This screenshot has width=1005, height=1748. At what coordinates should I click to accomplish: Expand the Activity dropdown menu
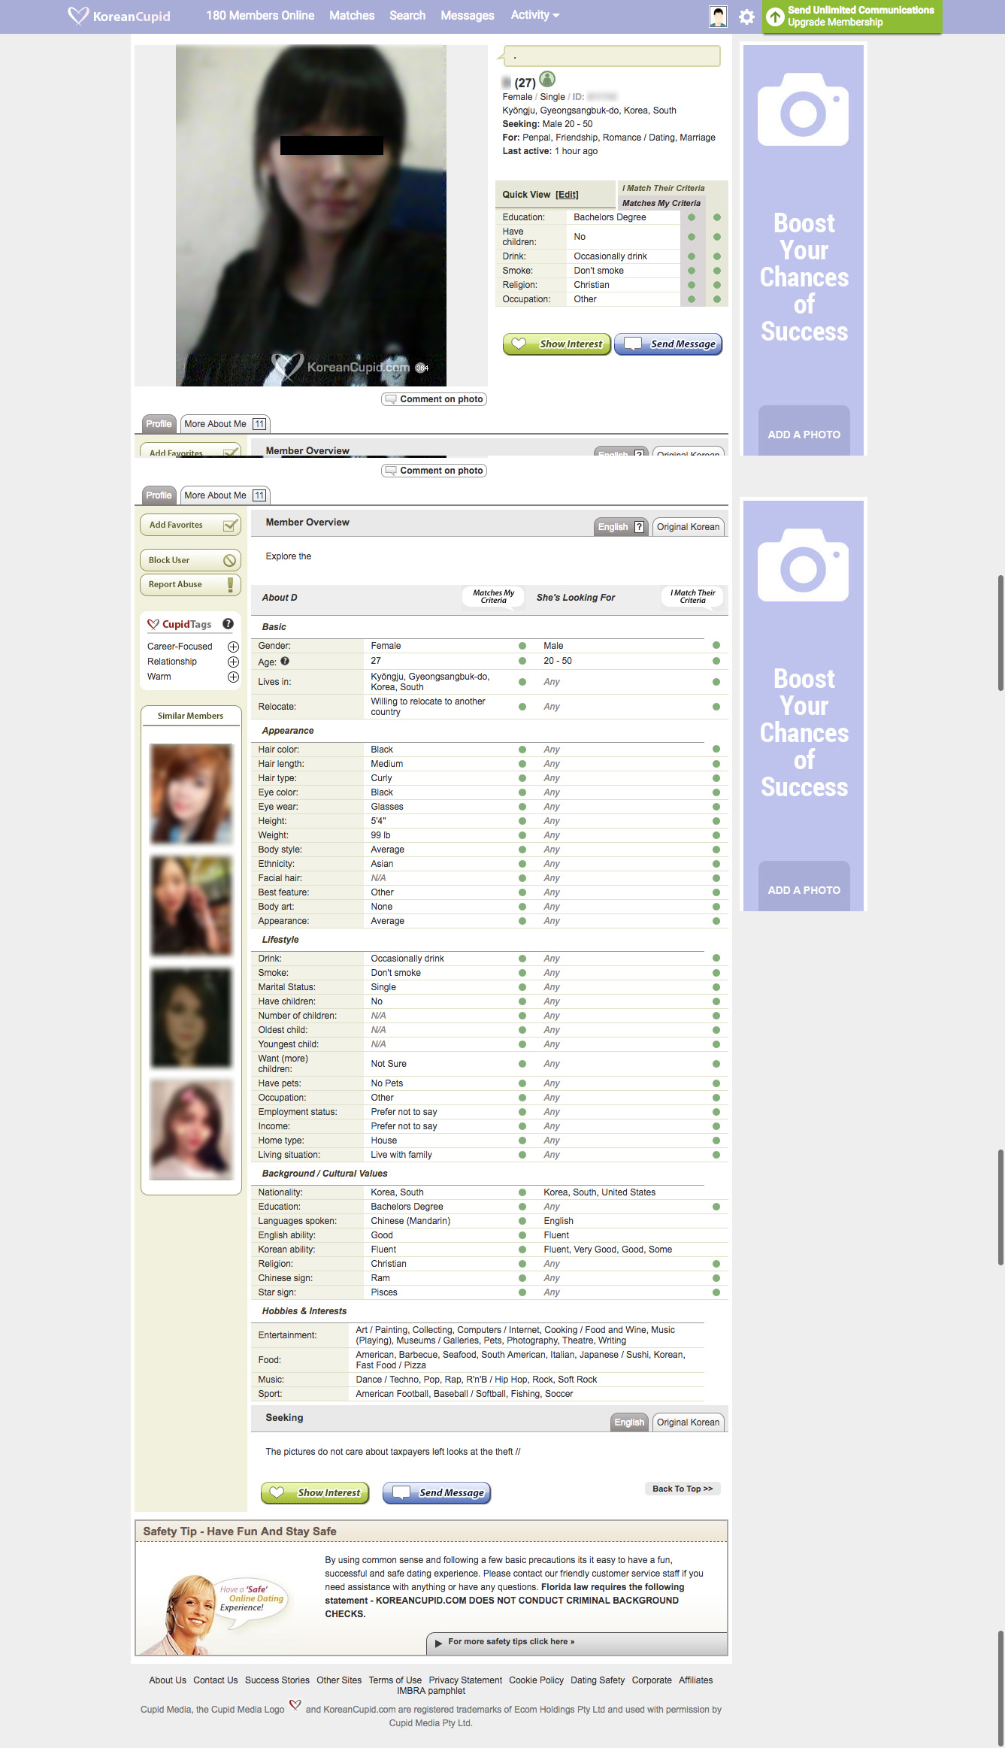534,15
